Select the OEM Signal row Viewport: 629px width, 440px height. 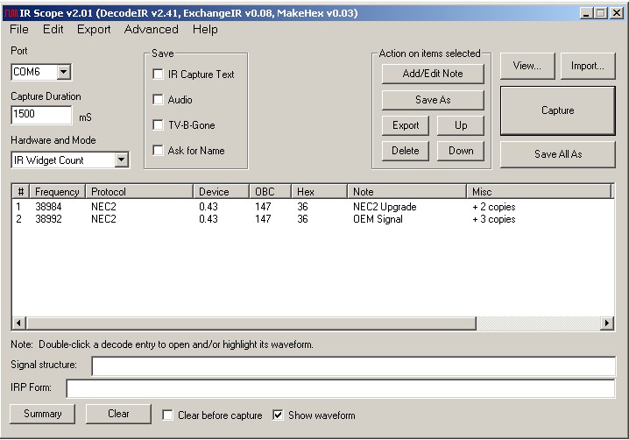point(377,219)
